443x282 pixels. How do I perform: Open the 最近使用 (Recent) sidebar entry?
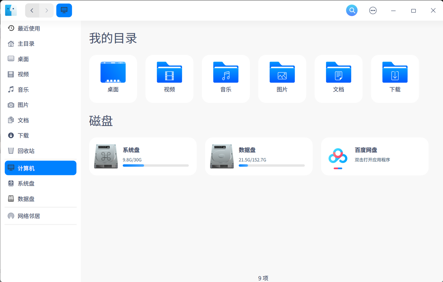click(29, 28)
